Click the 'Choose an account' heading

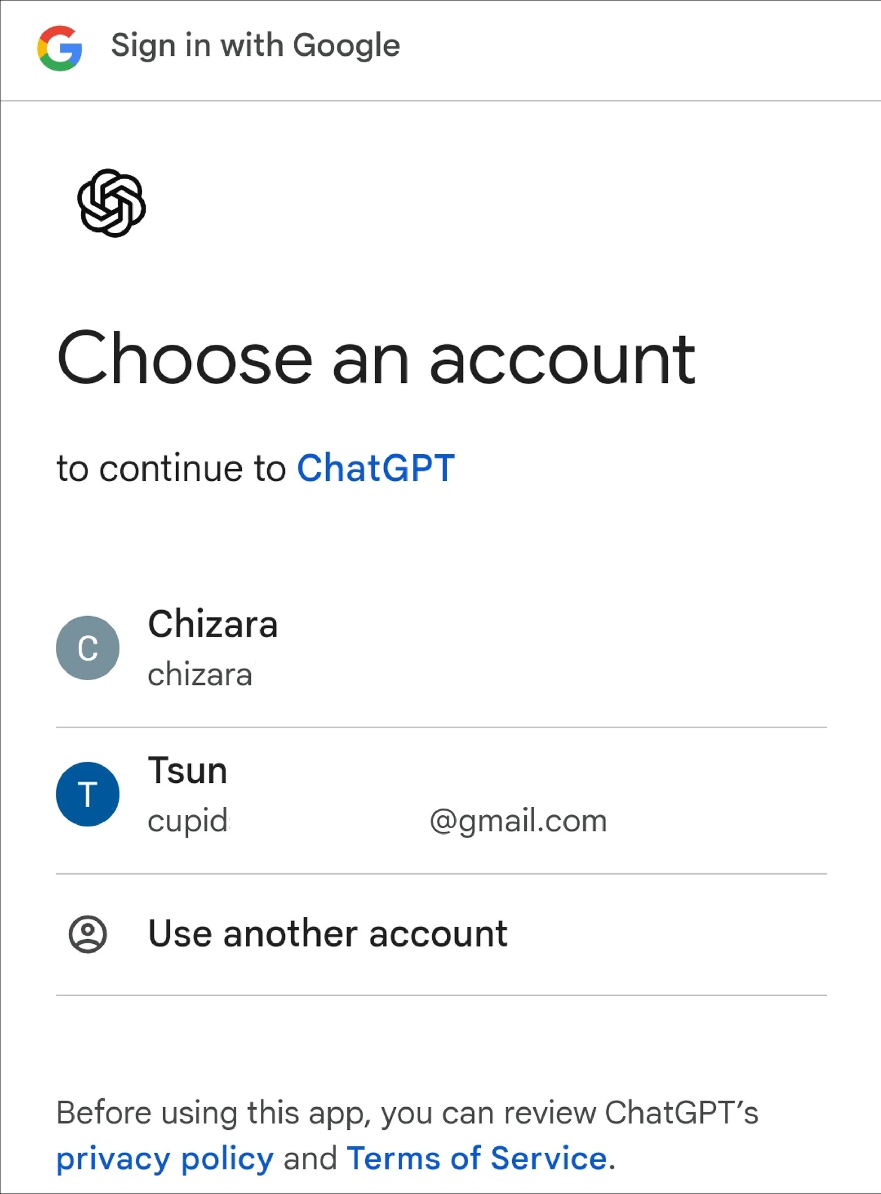[376, 358]
